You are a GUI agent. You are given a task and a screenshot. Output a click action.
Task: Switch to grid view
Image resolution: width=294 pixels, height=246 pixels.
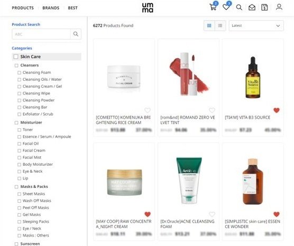pos(209,25)
